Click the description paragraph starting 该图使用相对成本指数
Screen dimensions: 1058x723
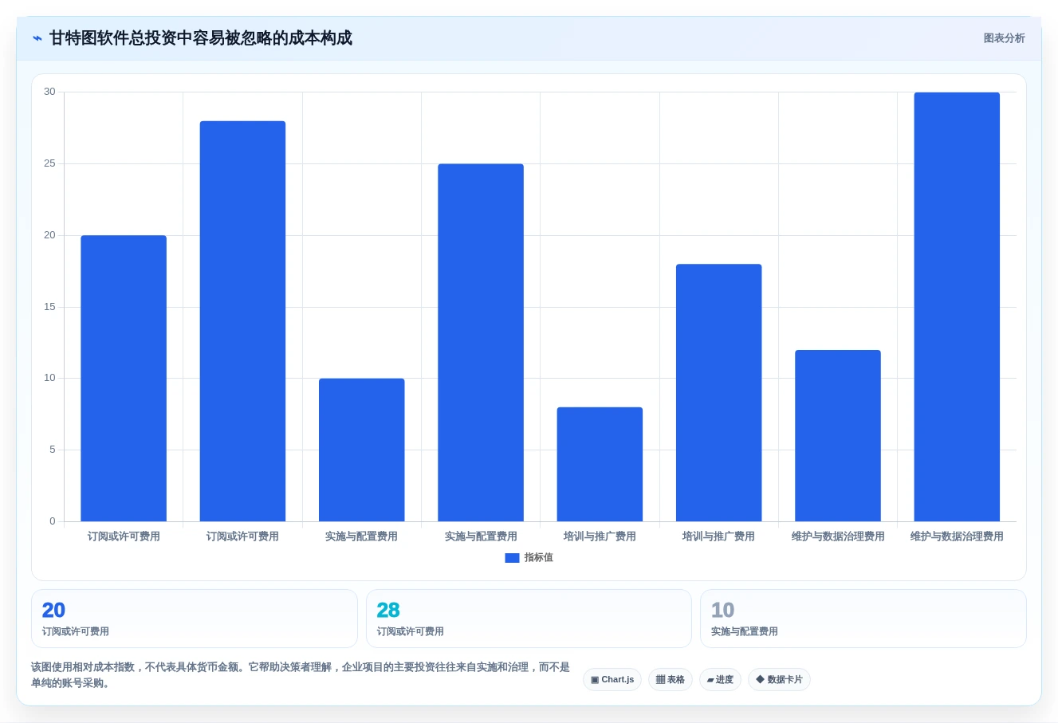pos(301,675)
